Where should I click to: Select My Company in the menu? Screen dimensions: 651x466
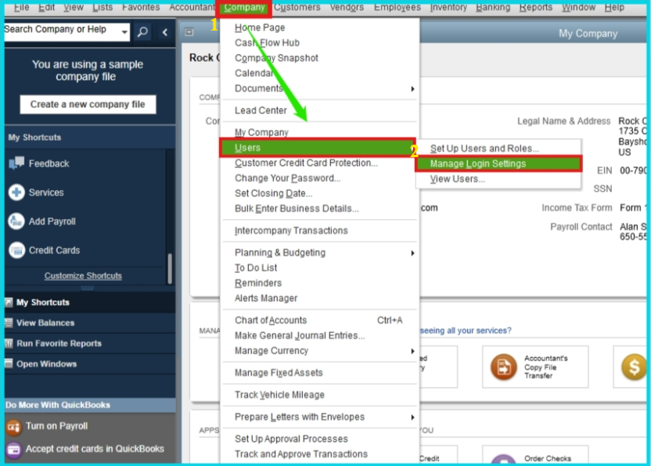[x=261, y=132]
